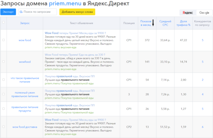Click priem.menu Покупка правильной еды URL in что такое row
The image size is (213, 138).
69,83
